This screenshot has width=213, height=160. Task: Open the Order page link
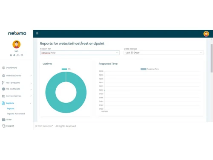[9, 119]
